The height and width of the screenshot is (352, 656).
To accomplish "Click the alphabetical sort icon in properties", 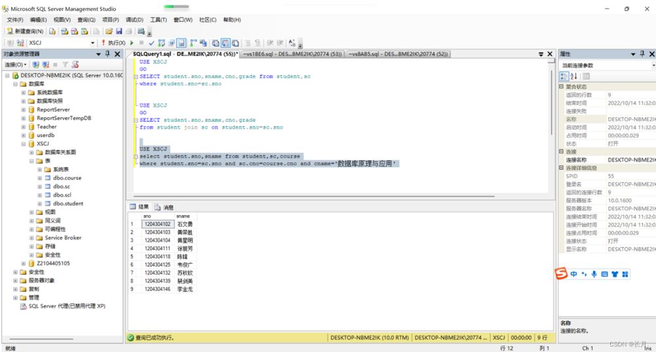I will coord(574,76).
